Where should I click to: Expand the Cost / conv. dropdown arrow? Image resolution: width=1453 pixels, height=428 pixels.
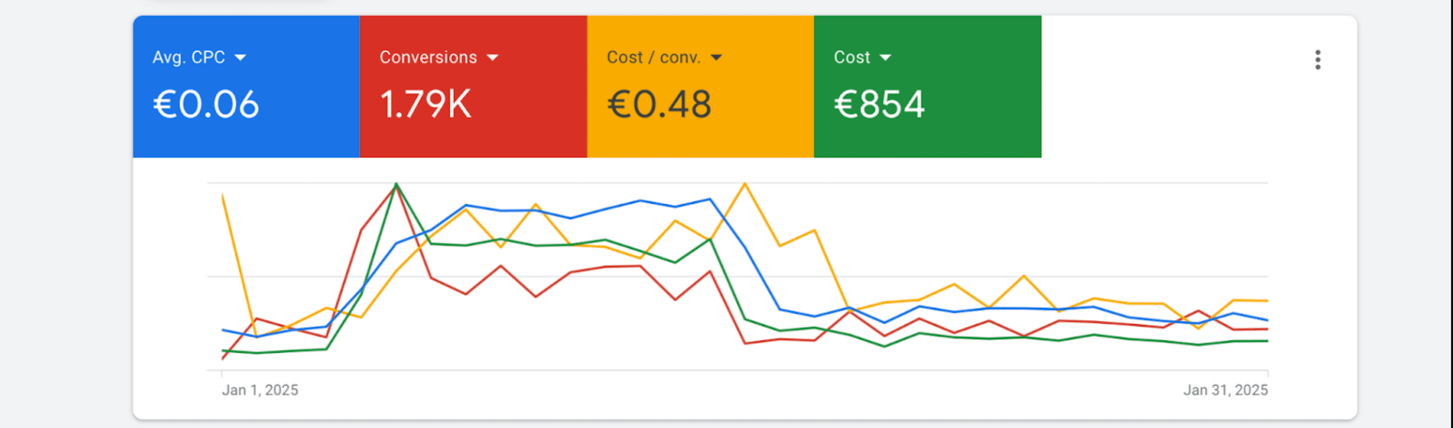(716, 58)
